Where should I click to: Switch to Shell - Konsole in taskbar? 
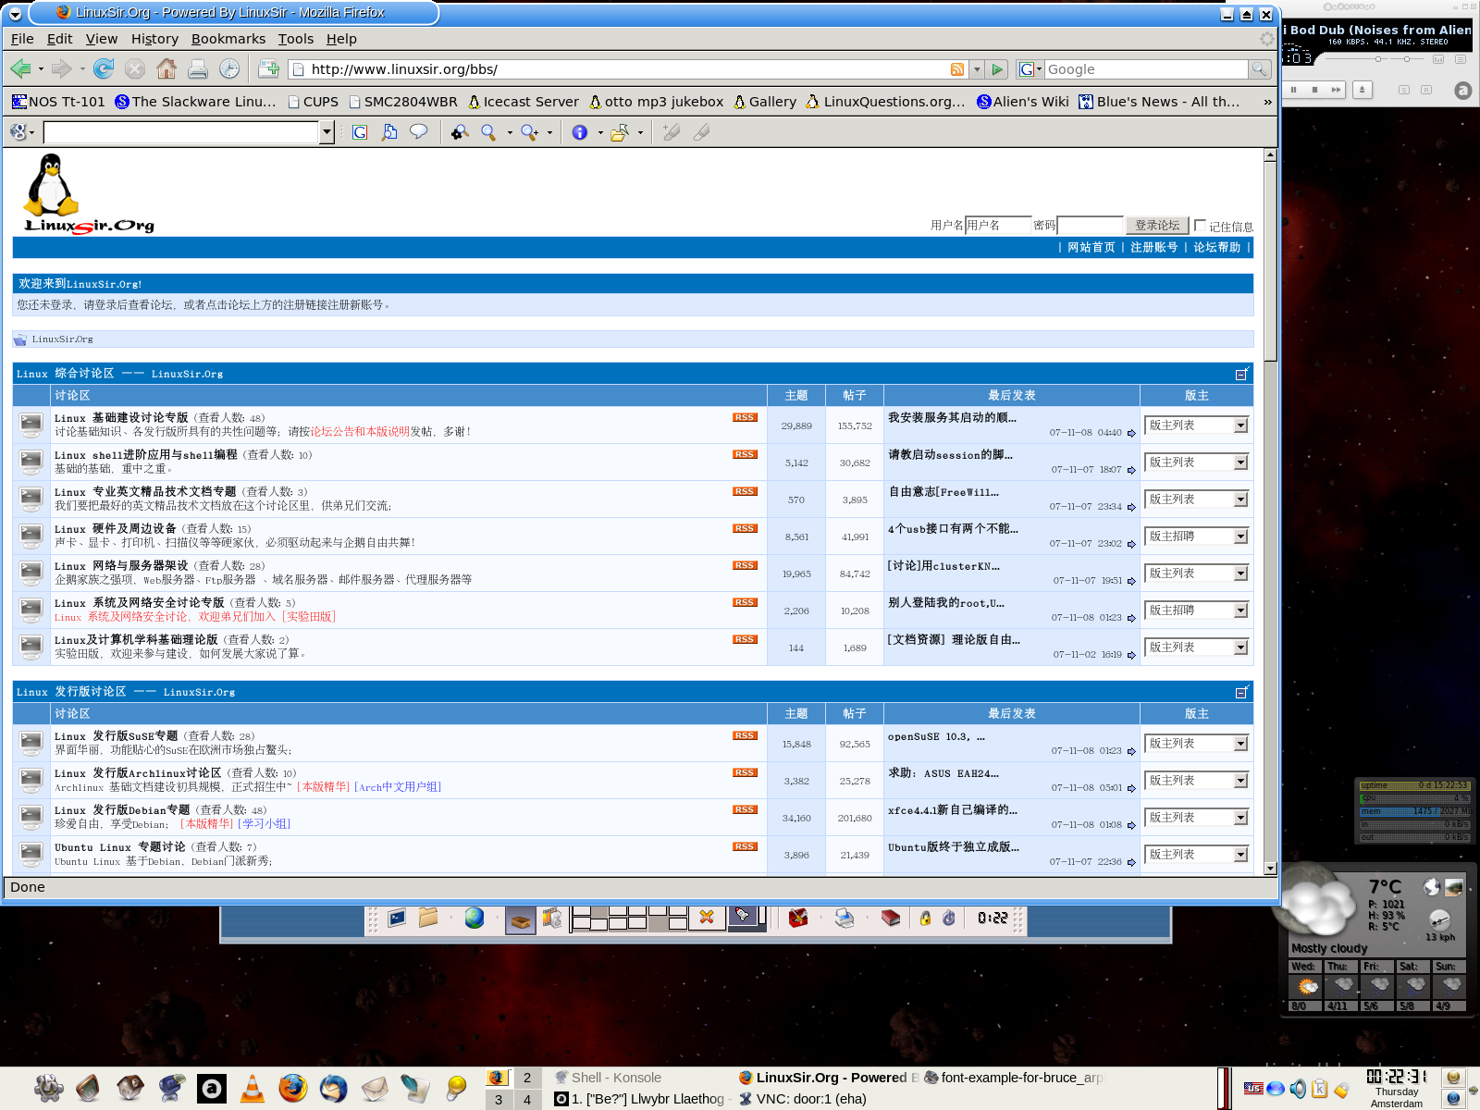608,1078
